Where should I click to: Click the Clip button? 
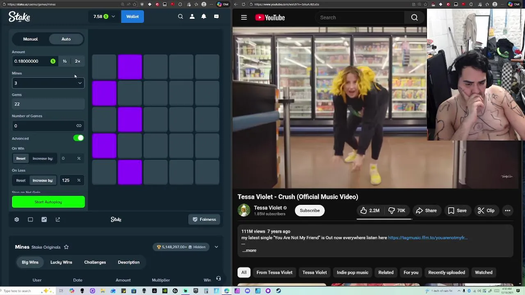(x=486, y=211)
